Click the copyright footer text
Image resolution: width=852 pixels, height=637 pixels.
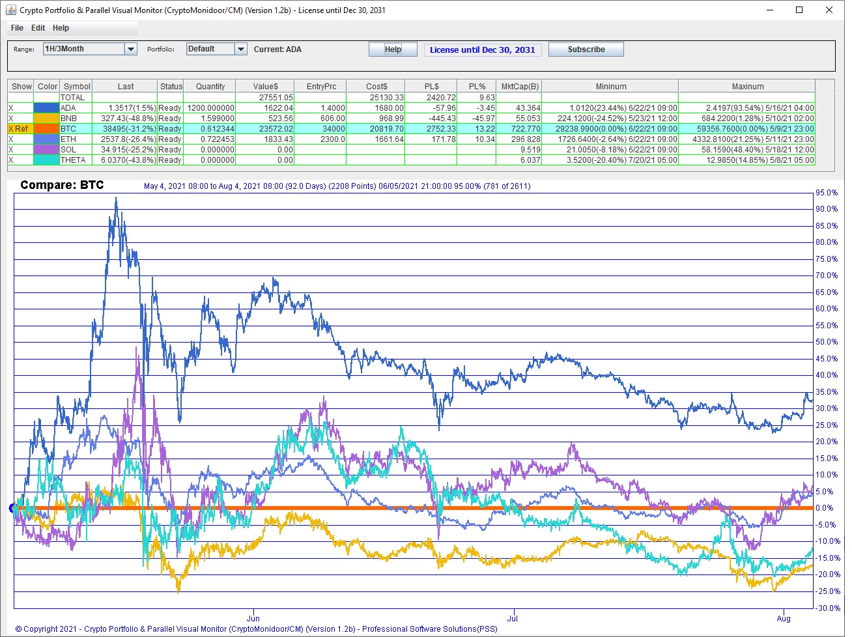click(256, 629)
